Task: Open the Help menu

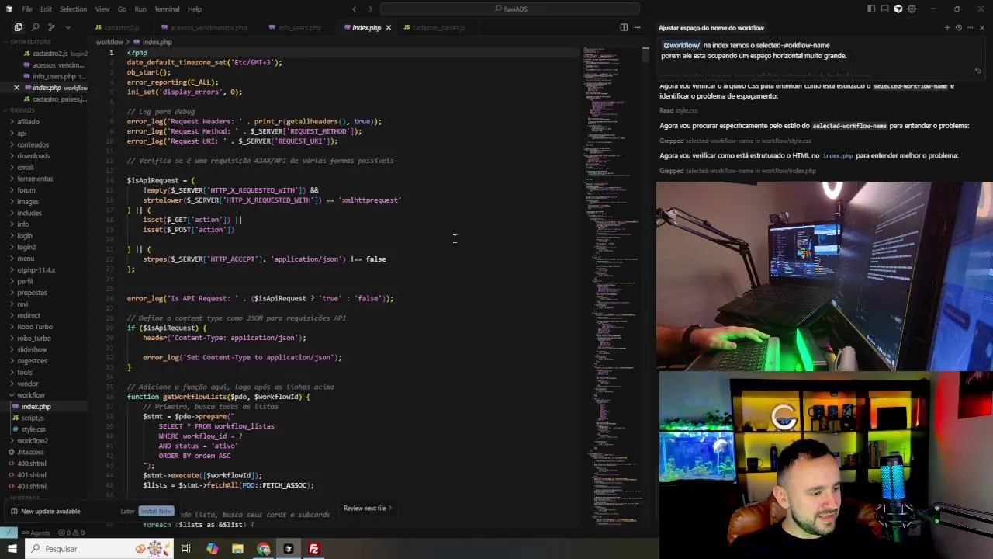Action: [x=195, y=9]
